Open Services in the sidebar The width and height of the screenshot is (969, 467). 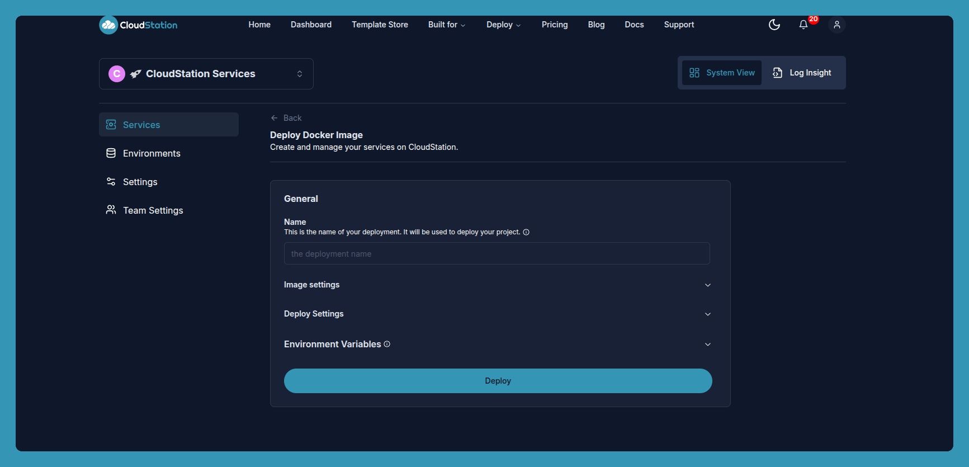(169, 125)
